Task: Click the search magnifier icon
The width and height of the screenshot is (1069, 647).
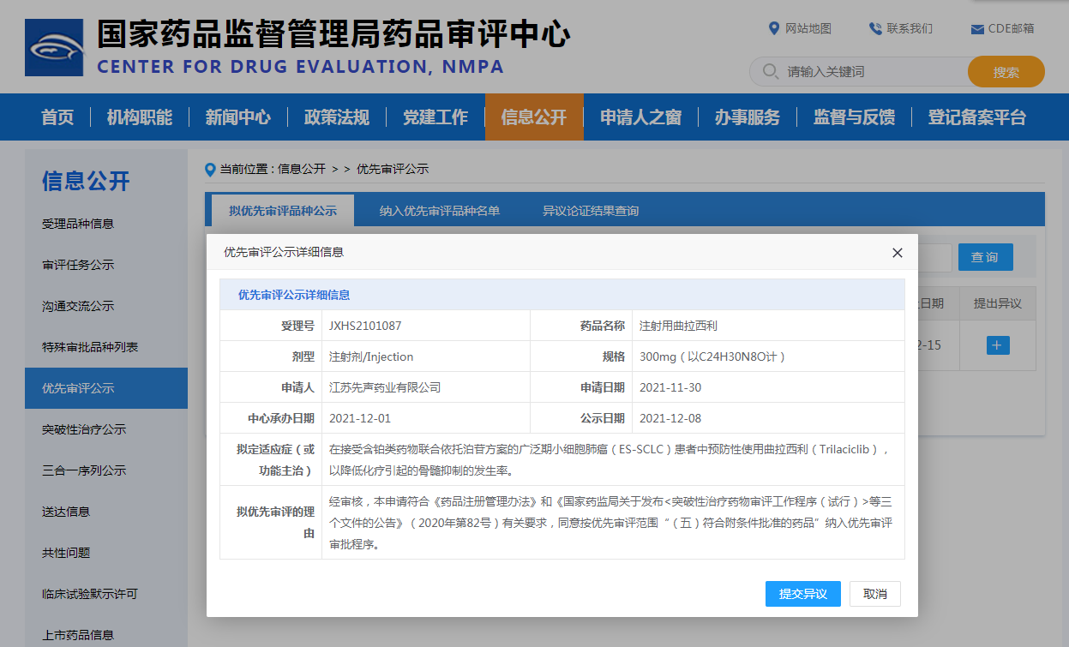Action: tap(770, 71)
